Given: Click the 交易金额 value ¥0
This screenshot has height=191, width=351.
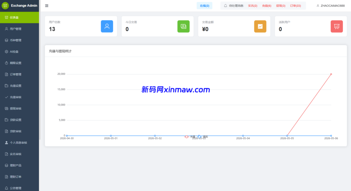Looking at the screenshot, I should coord(205,29).
